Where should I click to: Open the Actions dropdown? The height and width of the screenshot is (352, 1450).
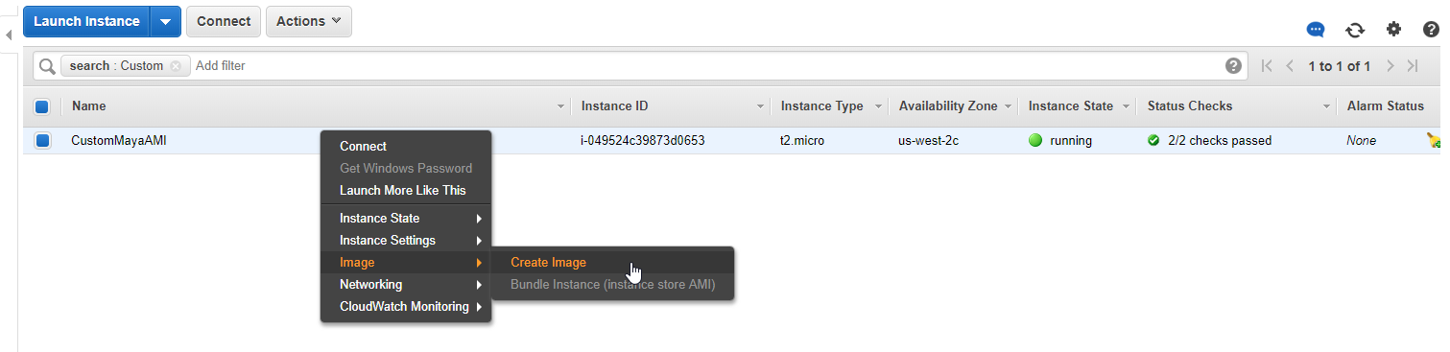click(x=308, y=21)
